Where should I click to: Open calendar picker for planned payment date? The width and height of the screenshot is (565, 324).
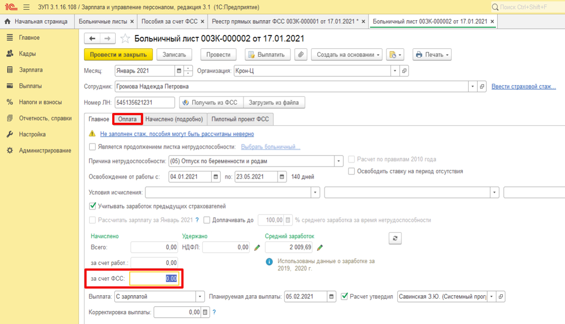coord(332,297)
